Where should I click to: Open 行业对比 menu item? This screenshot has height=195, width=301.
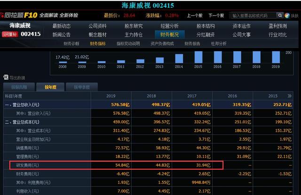[x=277, y=35]
